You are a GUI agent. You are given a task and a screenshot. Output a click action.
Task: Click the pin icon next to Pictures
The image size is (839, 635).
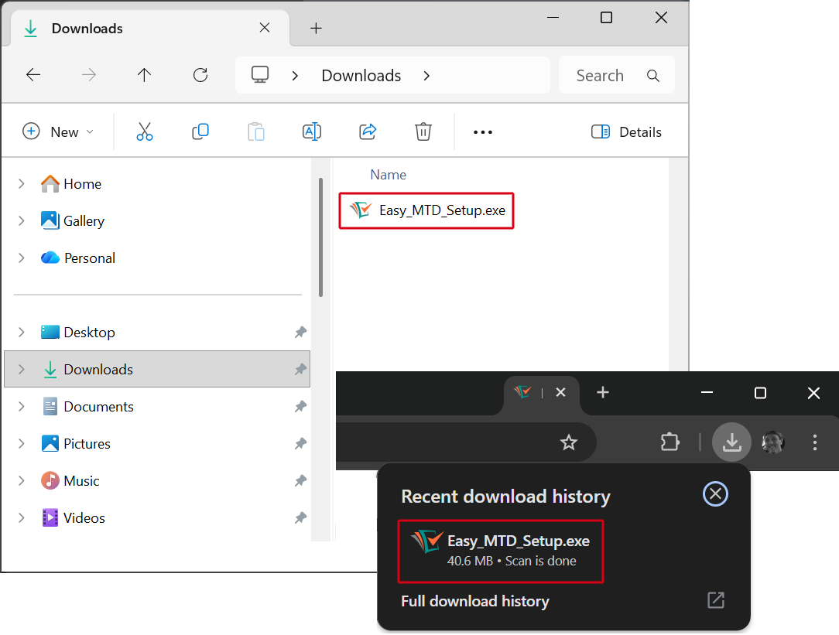click(300, 444)
